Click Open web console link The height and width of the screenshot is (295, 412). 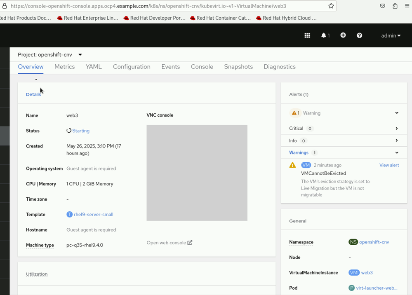click(169, 243)
